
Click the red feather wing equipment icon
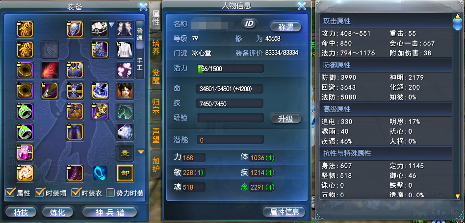(x=50, y=70)
